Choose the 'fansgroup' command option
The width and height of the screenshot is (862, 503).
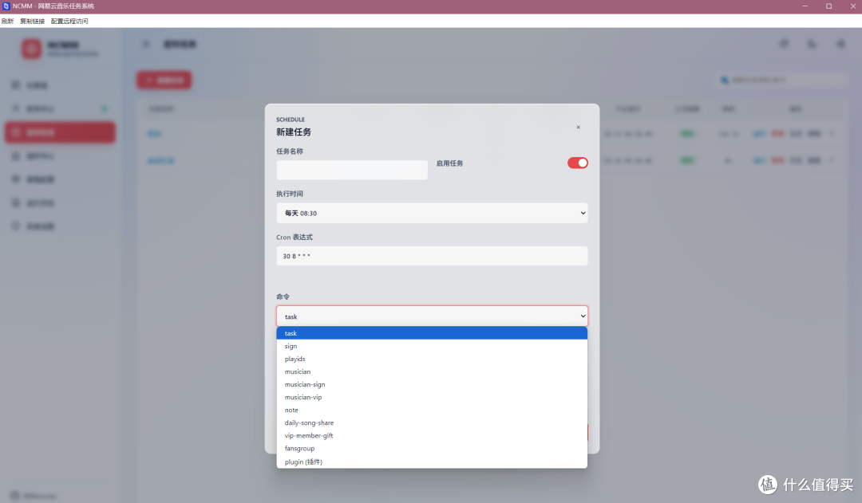[x=432, y=449]
